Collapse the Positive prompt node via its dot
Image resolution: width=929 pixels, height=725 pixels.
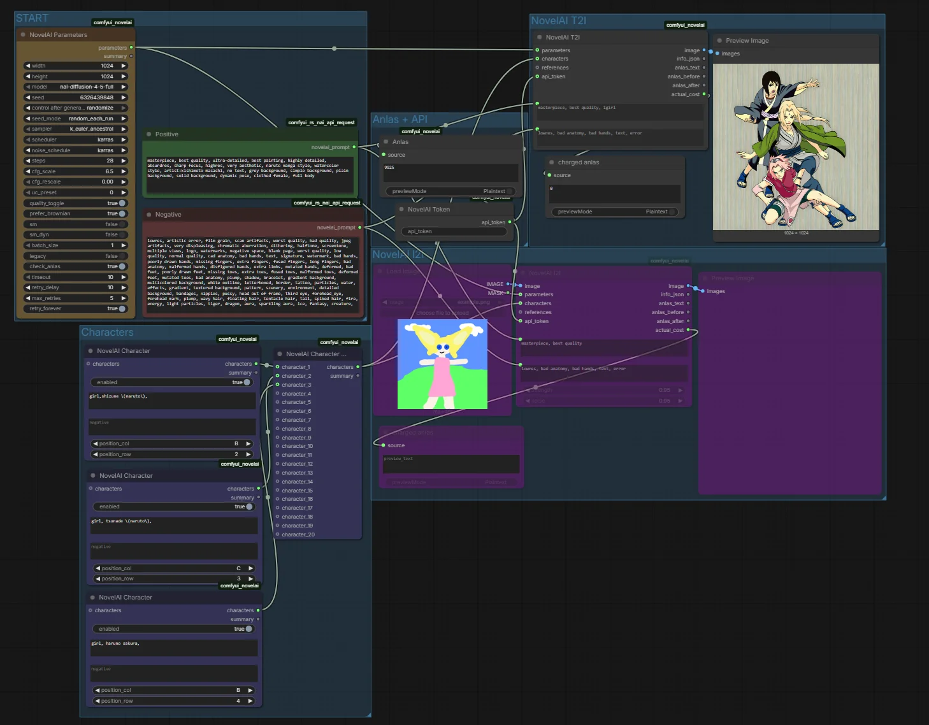coord(149,134)
